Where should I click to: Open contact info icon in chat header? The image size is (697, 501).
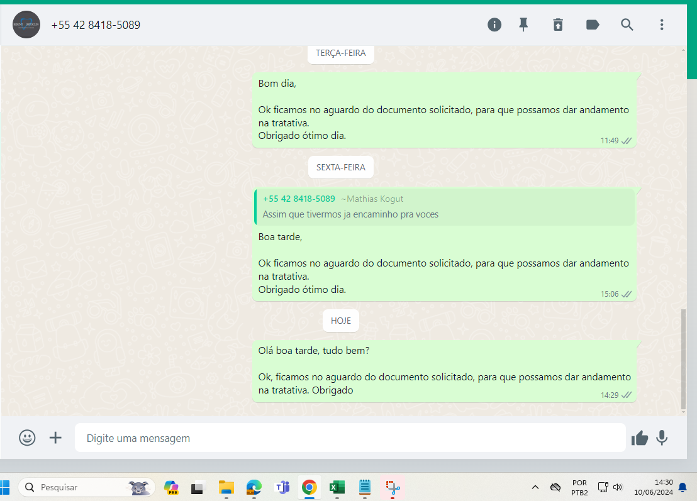[x=494, y=25]
